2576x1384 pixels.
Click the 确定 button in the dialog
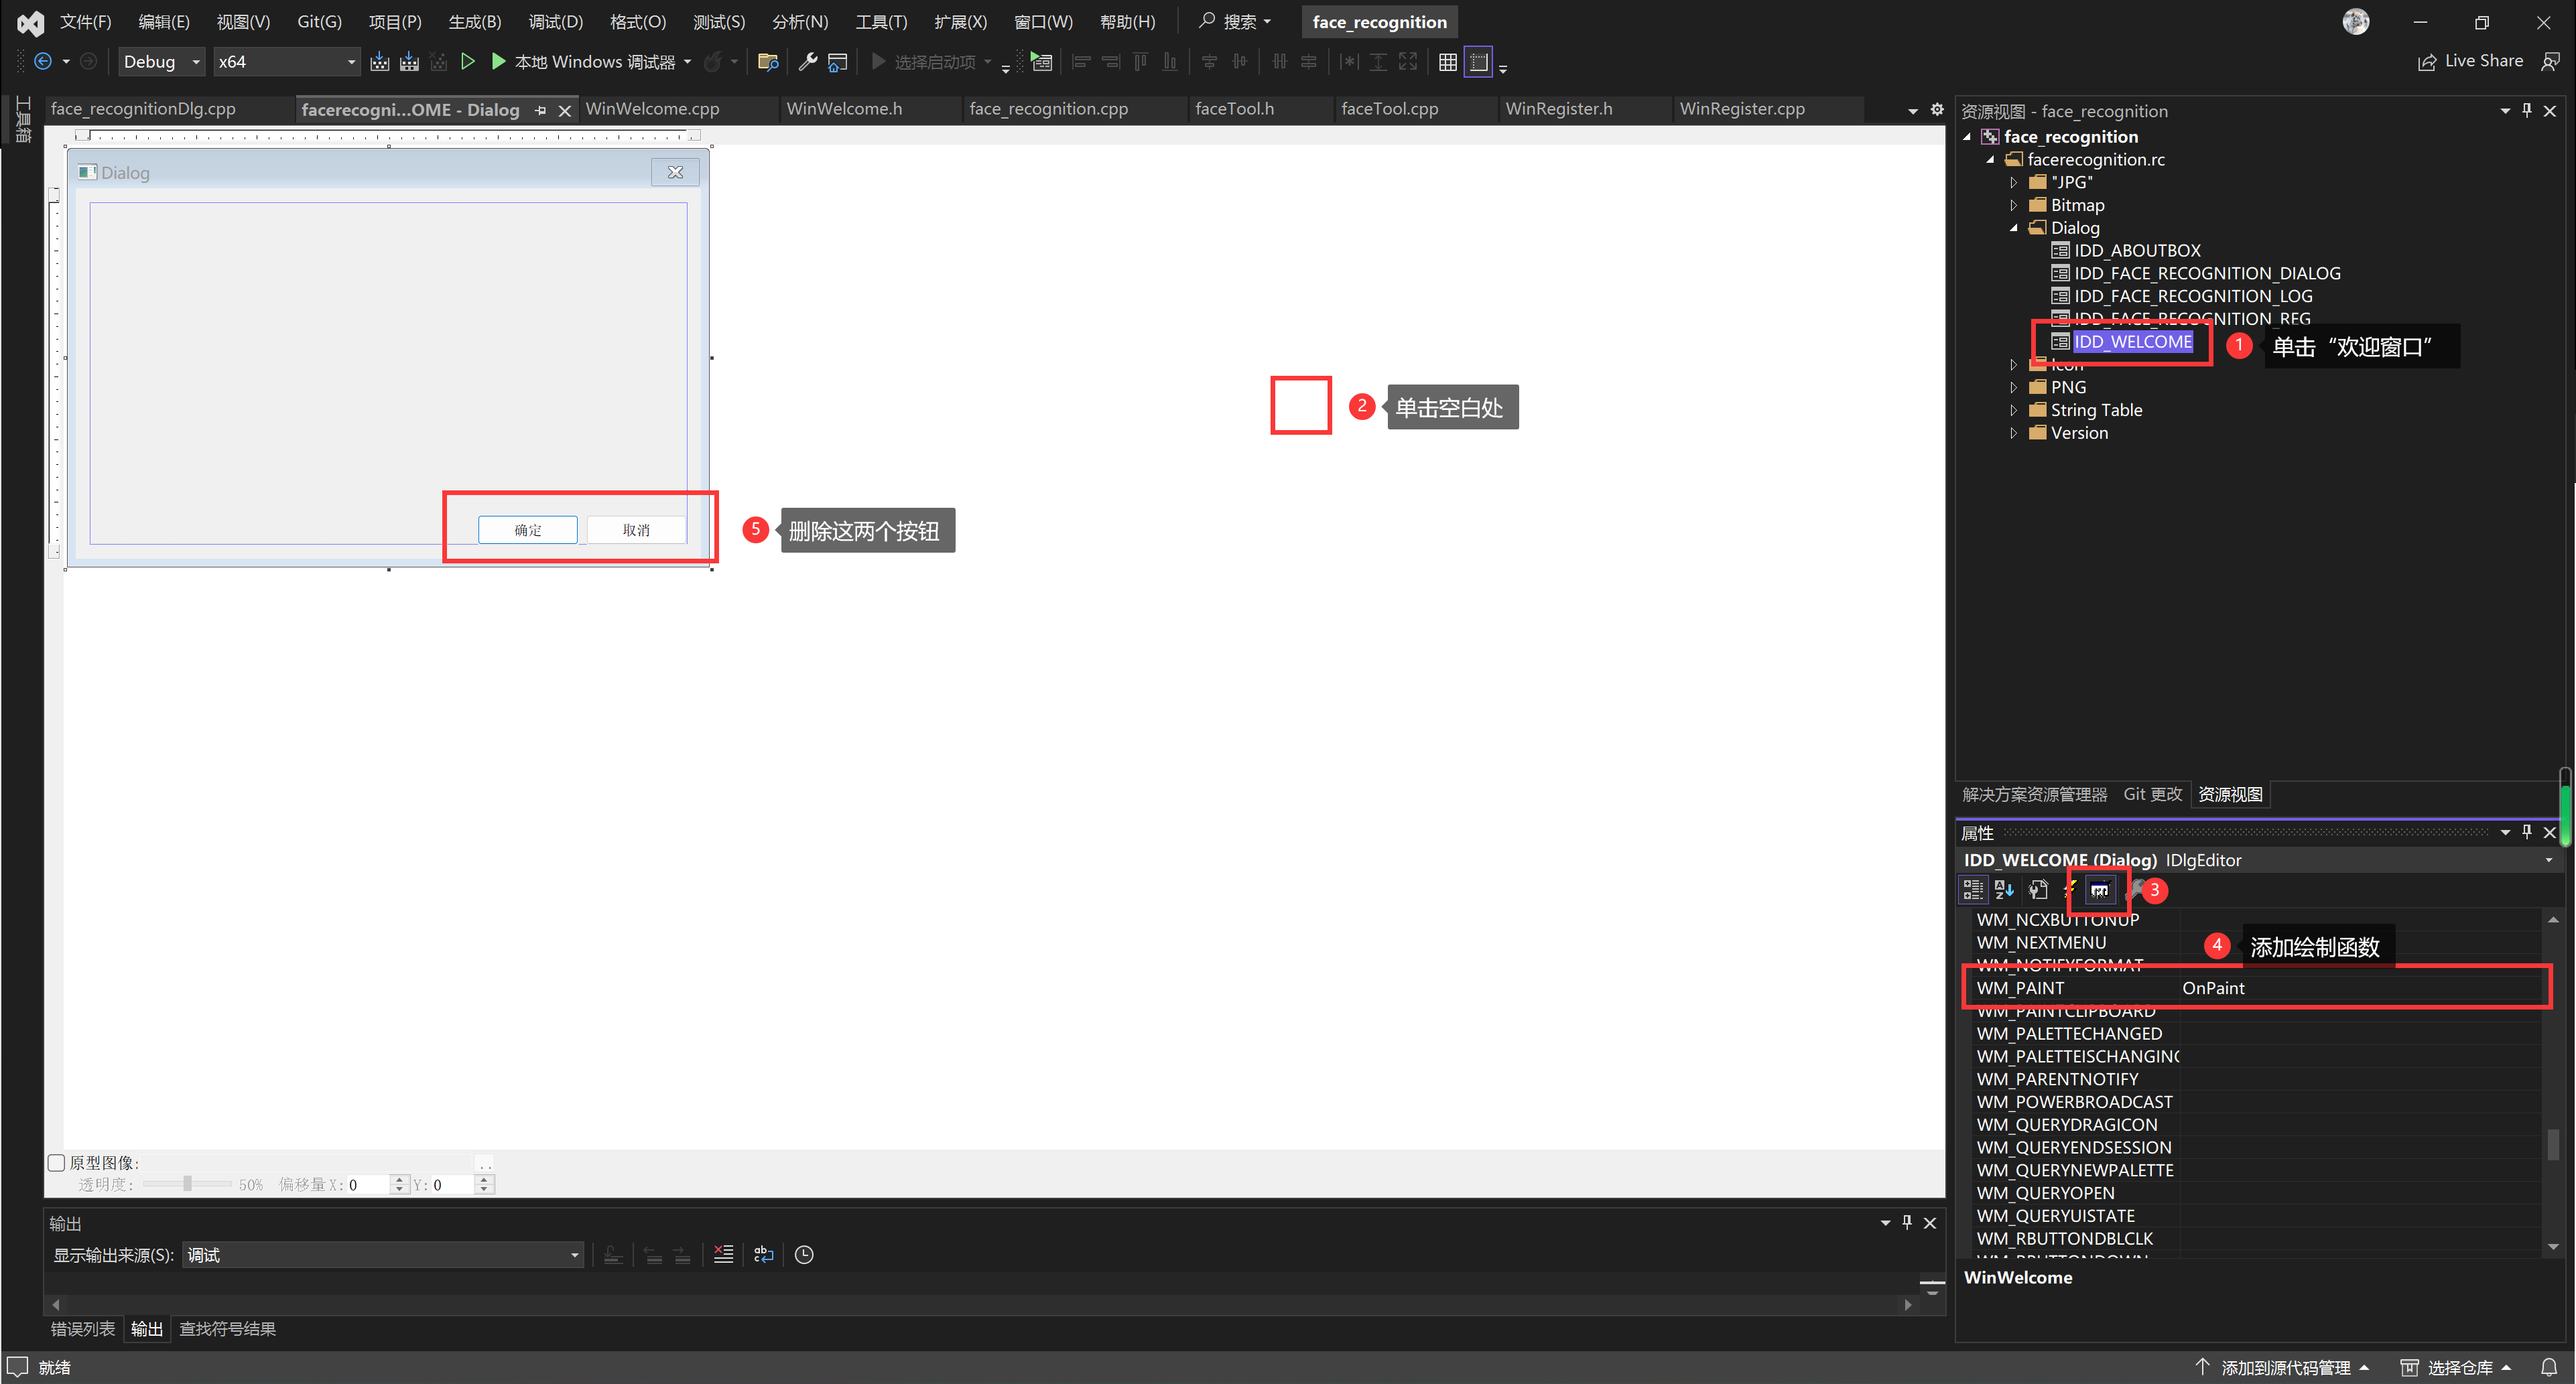point(527,530)
